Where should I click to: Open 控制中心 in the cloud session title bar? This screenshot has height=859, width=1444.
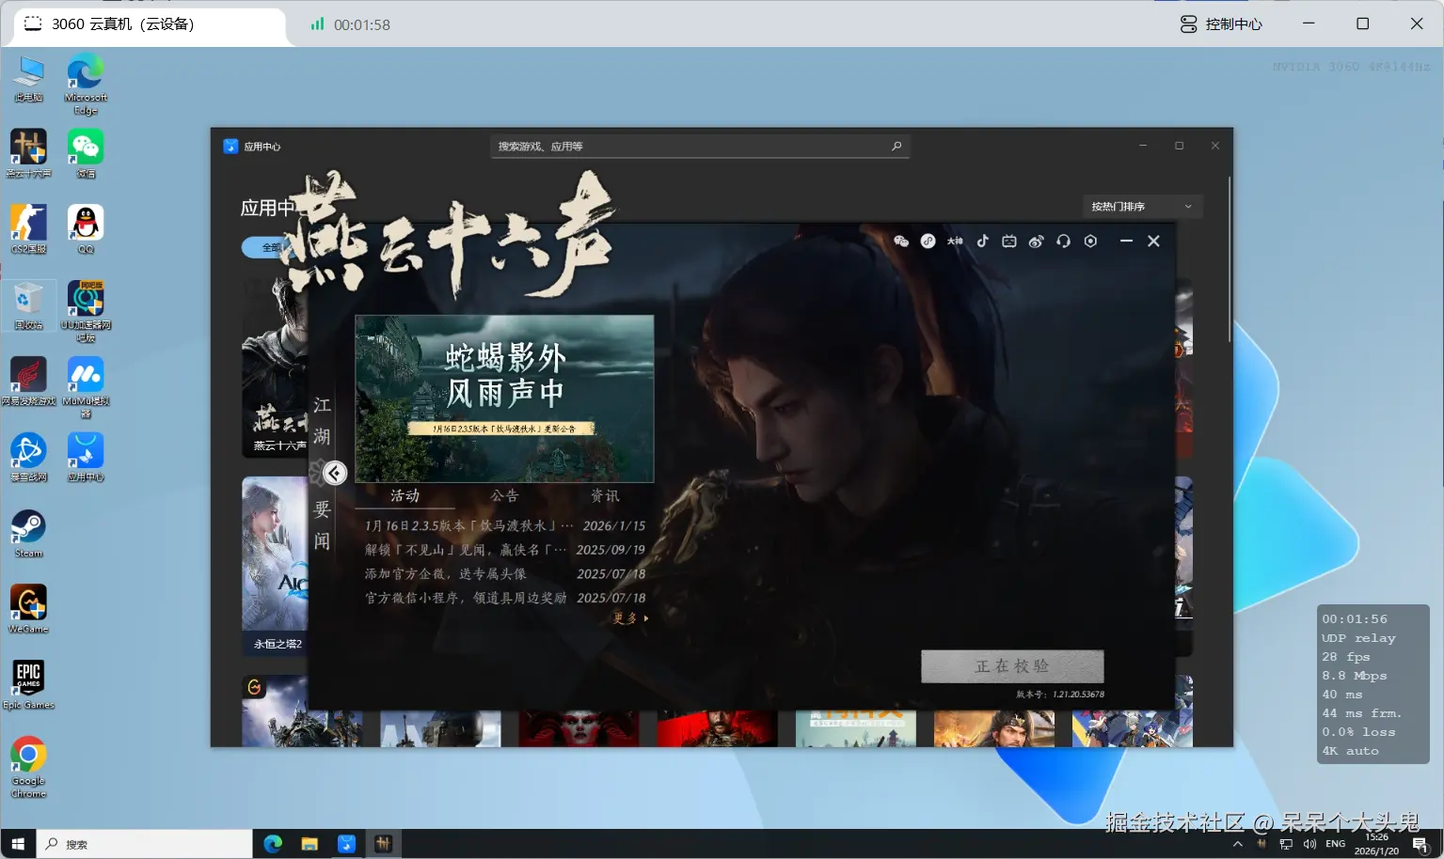1221,23
